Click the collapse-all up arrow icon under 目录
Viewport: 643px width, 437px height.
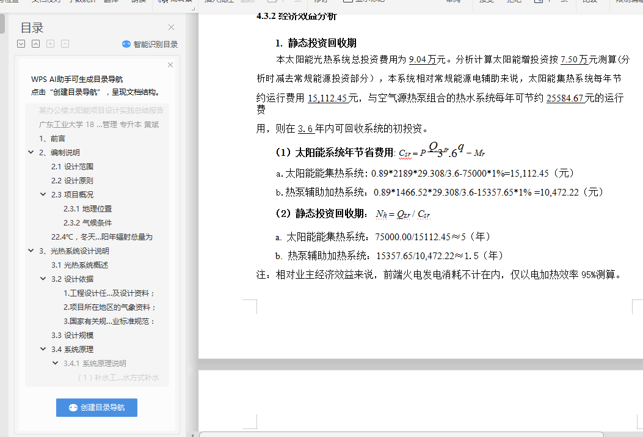coord(35,44)
